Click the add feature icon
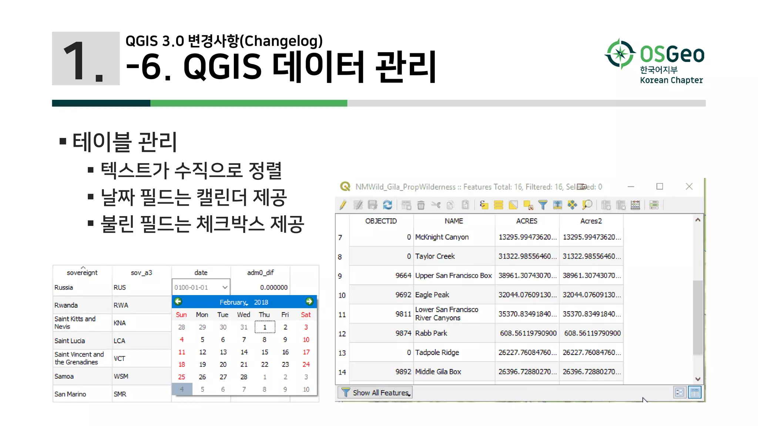This screenshot has width=758, height=426. pos(406,205)
